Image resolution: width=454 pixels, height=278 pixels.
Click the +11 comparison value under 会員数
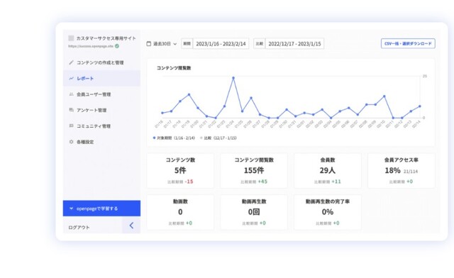click(336, 182)
